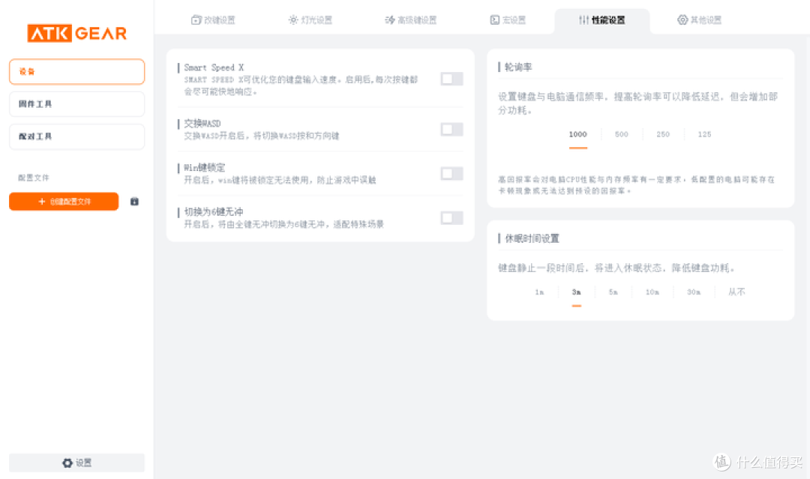
Task: Set sleep time to 5m
Action: coord(613,292)
